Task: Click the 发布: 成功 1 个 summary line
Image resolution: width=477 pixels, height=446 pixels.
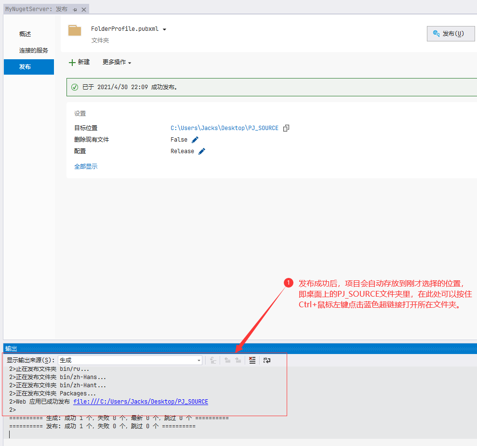Action: [102, 426]
